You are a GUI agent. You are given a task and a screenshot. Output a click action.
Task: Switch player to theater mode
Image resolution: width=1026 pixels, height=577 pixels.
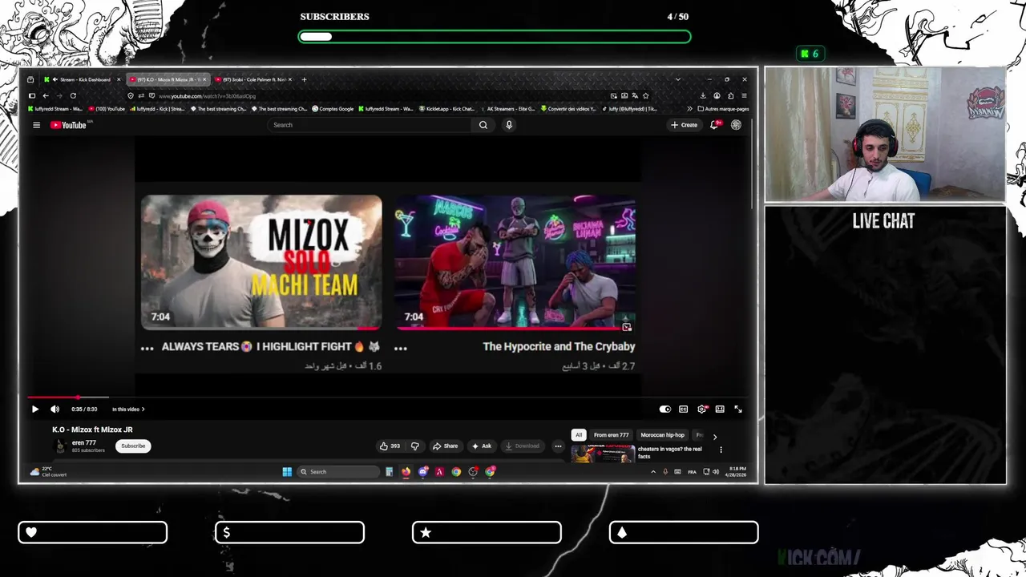[720, 409]
